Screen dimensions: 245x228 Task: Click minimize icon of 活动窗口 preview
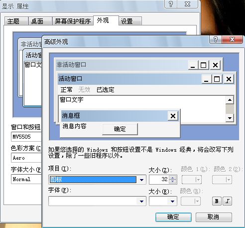click(206, 79)
